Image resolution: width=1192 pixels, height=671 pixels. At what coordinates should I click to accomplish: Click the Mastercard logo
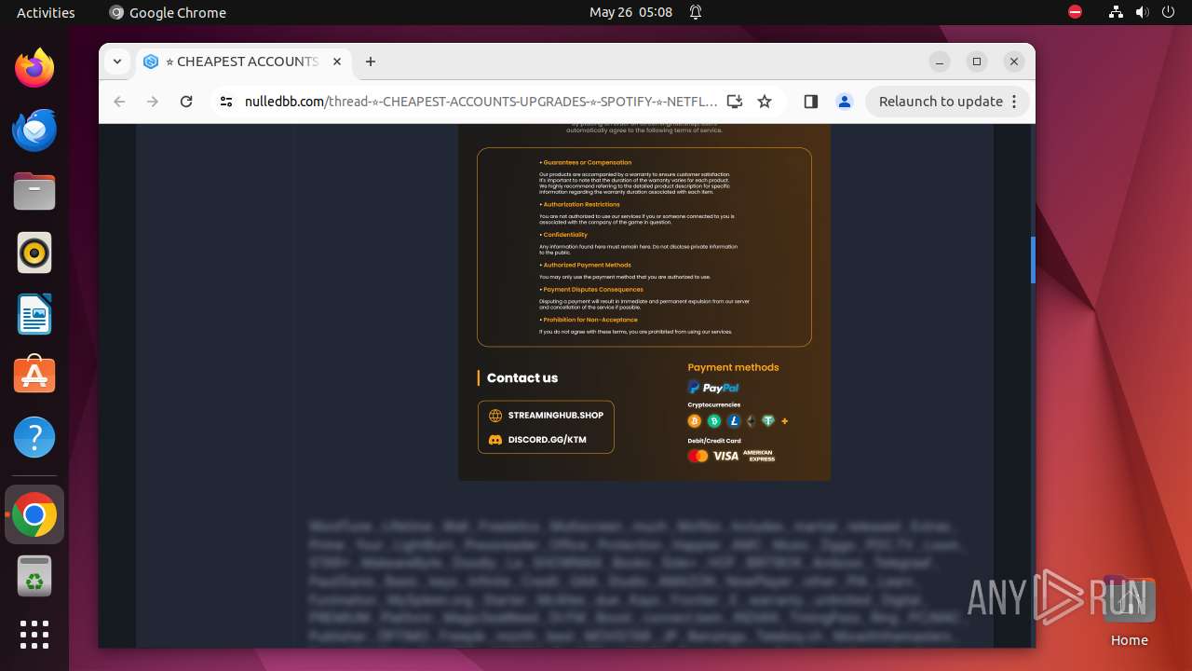point(698,456)
